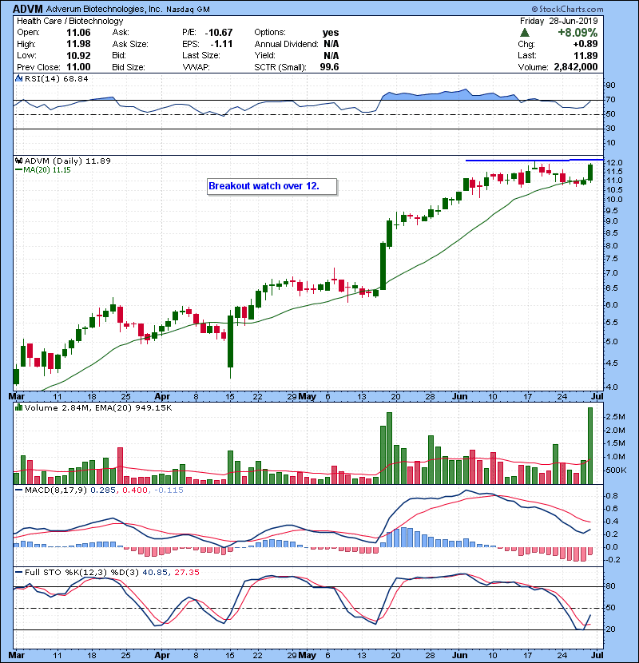Click the Low value 10.92
This screenshot has width=639, height=663.
(x=78, y=55)
